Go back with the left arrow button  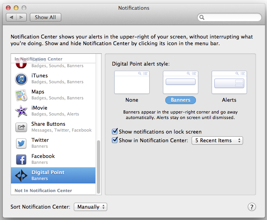pos(11,17)
